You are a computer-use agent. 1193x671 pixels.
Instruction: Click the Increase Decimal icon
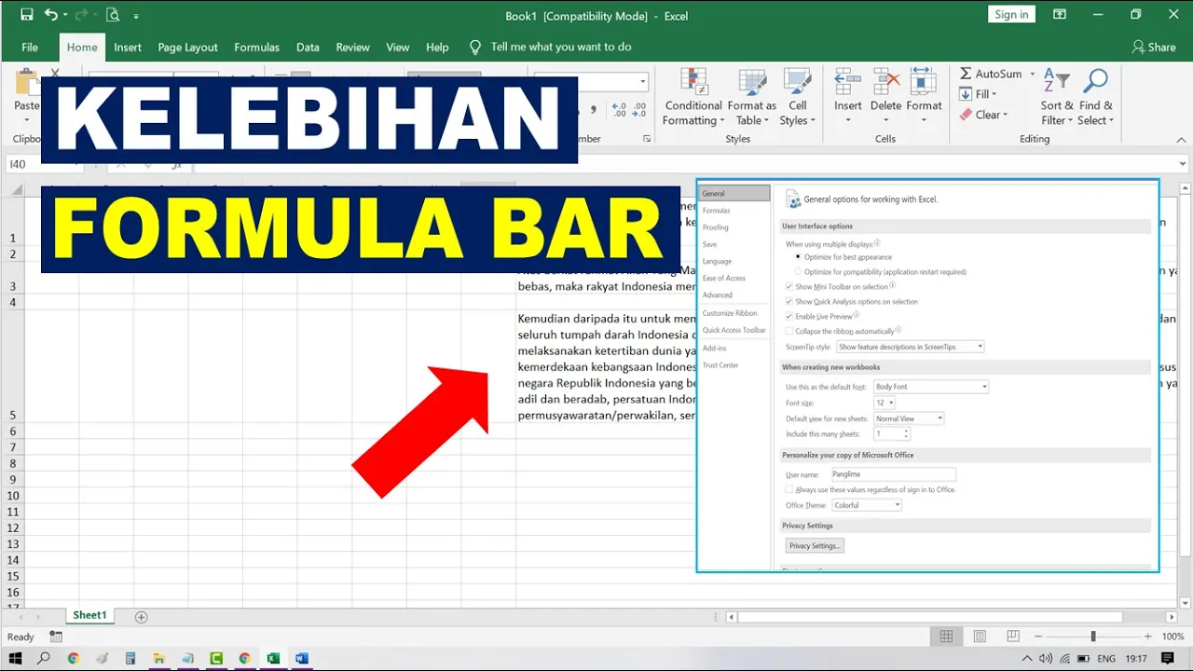619,110
